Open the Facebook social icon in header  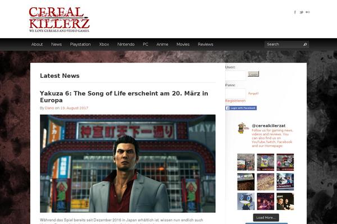295,12
